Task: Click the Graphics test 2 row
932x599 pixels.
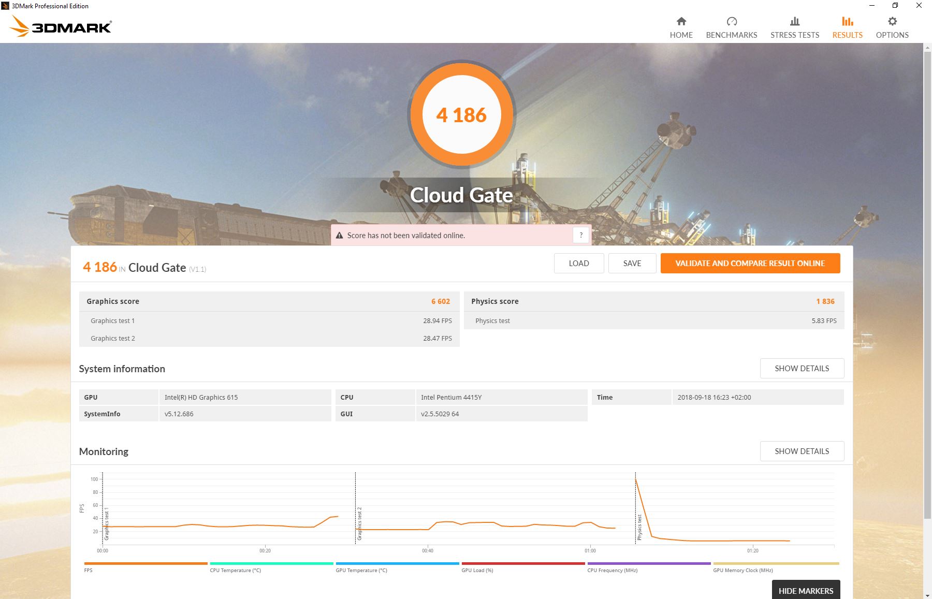Action: [269, 338]
